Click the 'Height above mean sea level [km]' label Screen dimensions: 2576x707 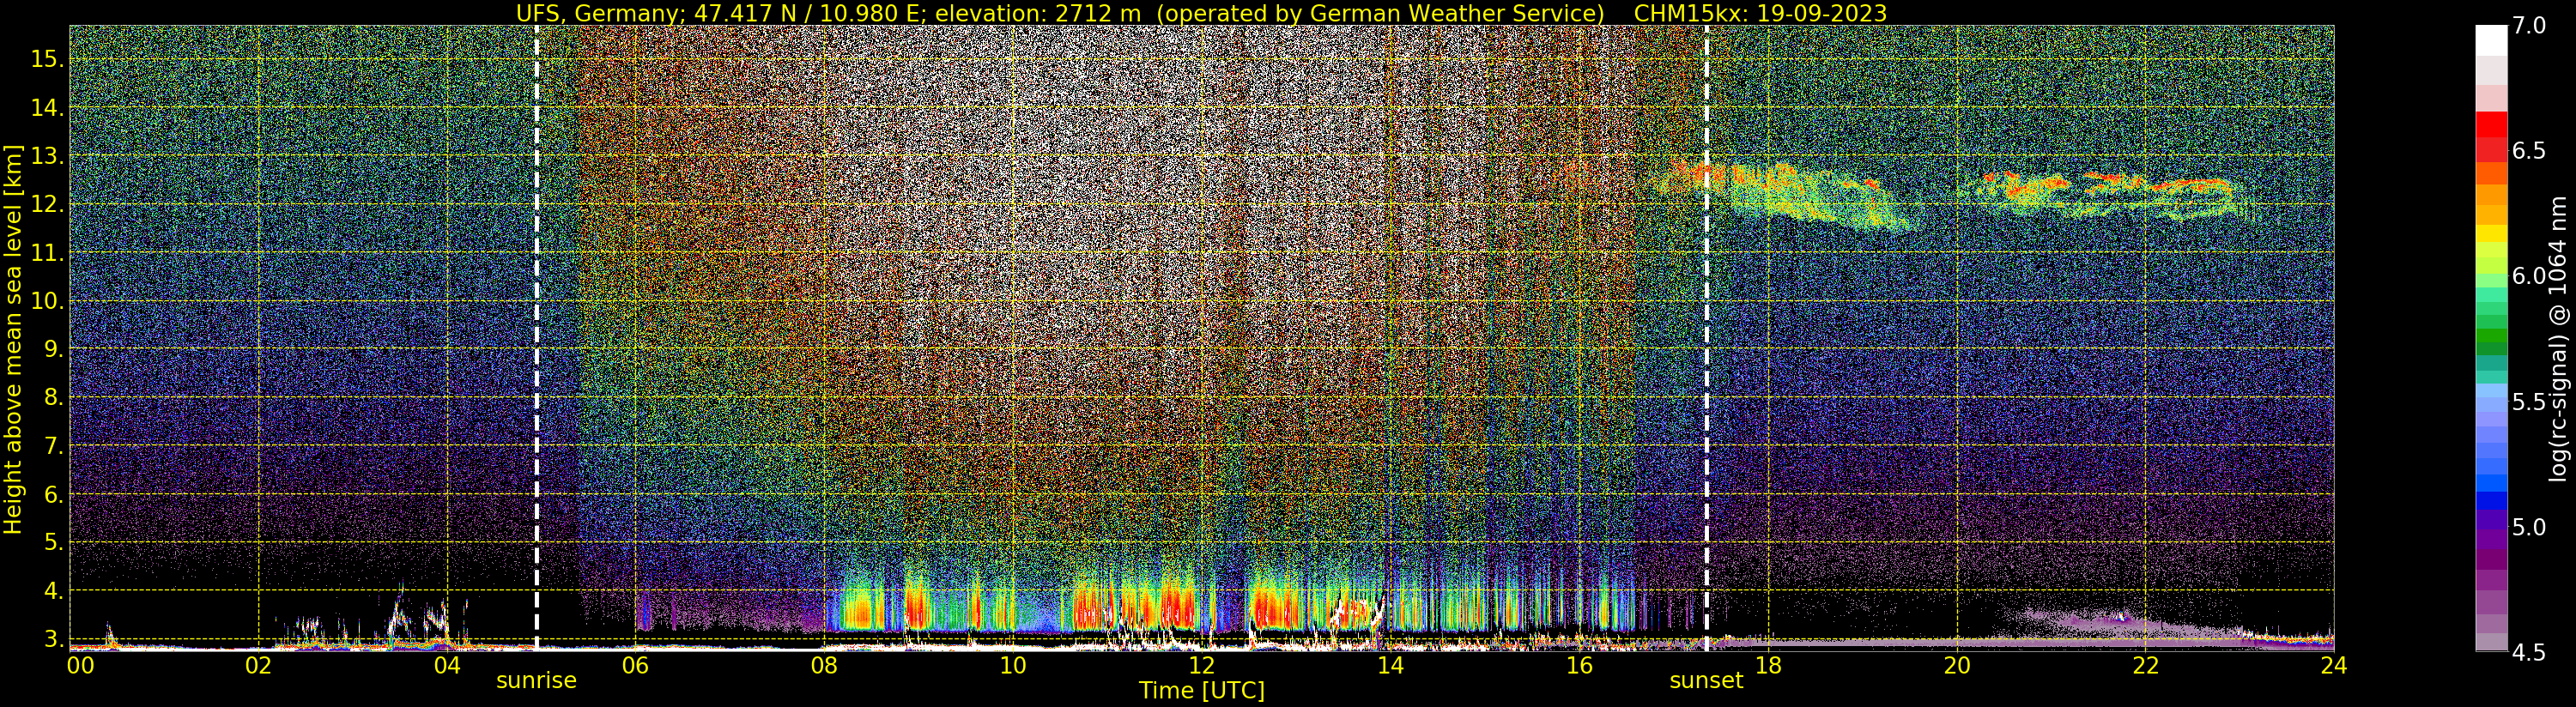(13, 339)
